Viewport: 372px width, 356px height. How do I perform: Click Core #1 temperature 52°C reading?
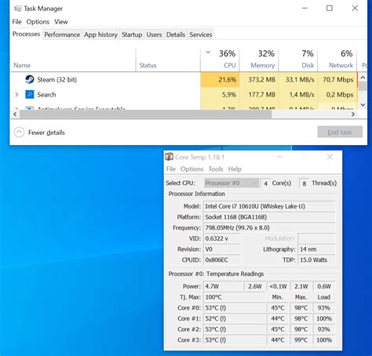(x=235, y=318)
